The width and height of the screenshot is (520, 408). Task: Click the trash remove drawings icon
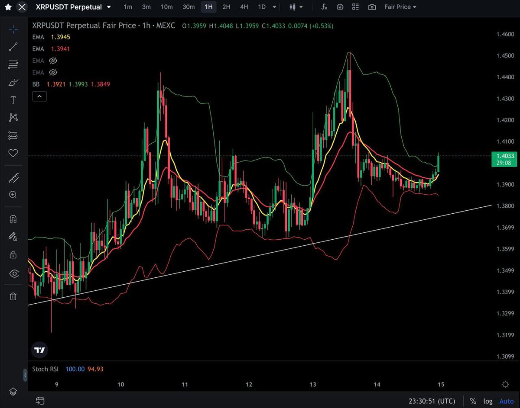pyautogui.click(x=13, y=296)
